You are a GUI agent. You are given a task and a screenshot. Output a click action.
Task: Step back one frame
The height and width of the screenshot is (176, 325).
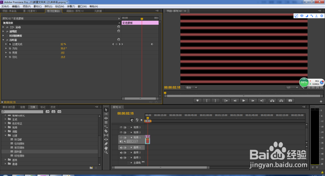(x=235, y=101)
